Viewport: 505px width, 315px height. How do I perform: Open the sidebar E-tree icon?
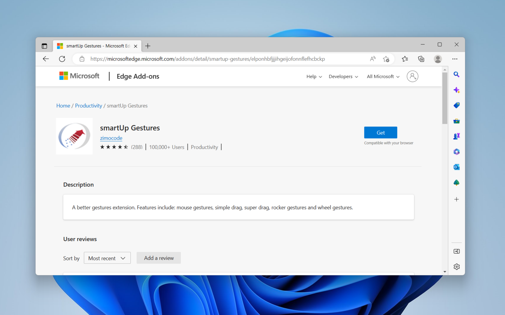point(457,183)
